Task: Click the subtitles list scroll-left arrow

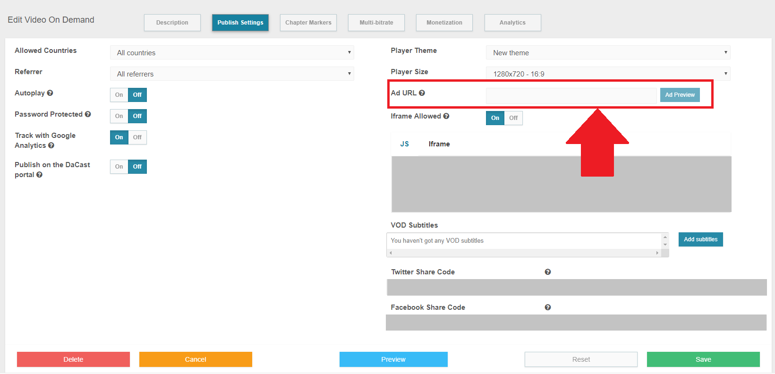Action: [391, 253]
